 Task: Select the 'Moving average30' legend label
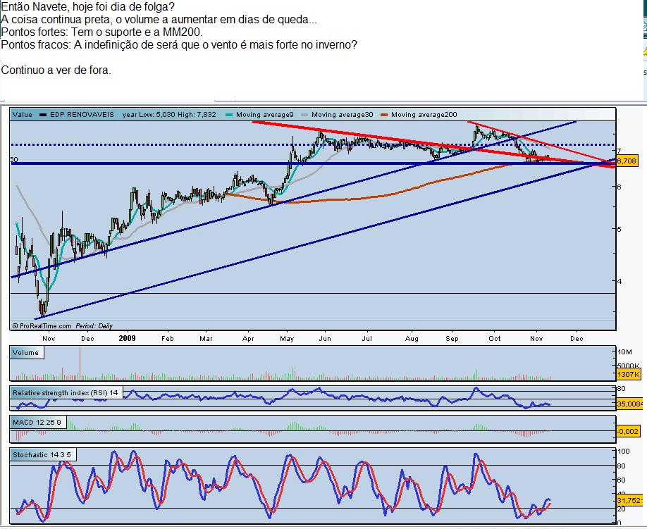tap(343, 115)
